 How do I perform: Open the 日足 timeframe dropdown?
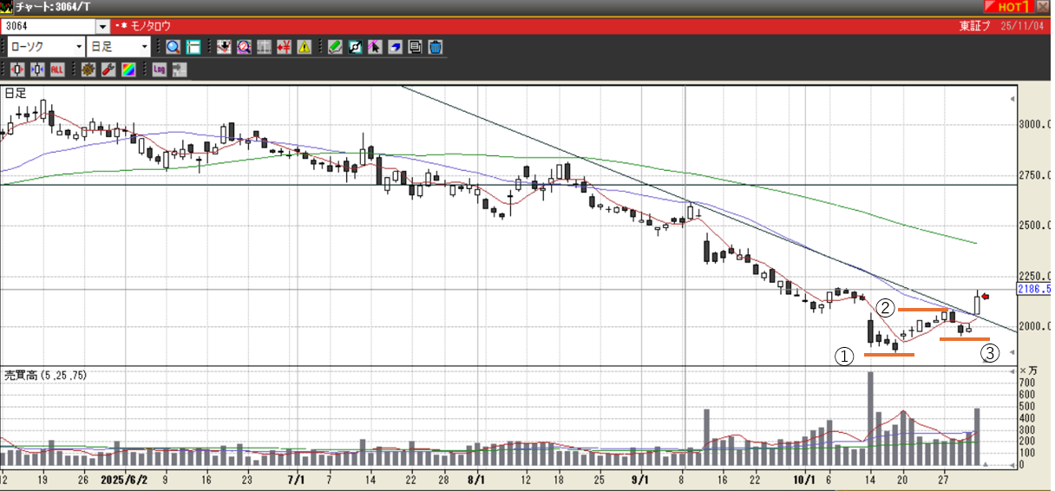pyautogui.click(x=144, y=47)
